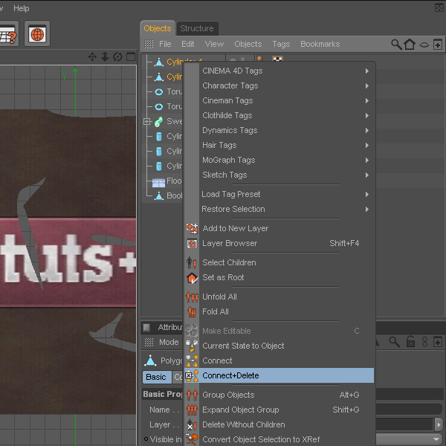Expand Sketch Tags submenu
Viewport: 446px width, 446px height.
(x=279, y=175)
